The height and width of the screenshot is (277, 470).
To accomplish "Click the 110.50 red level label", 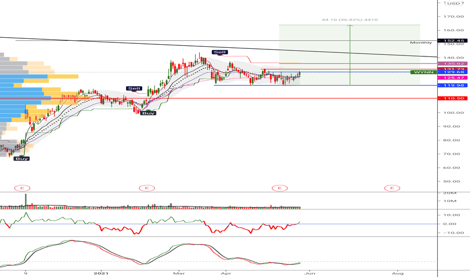I will [453, 98].
